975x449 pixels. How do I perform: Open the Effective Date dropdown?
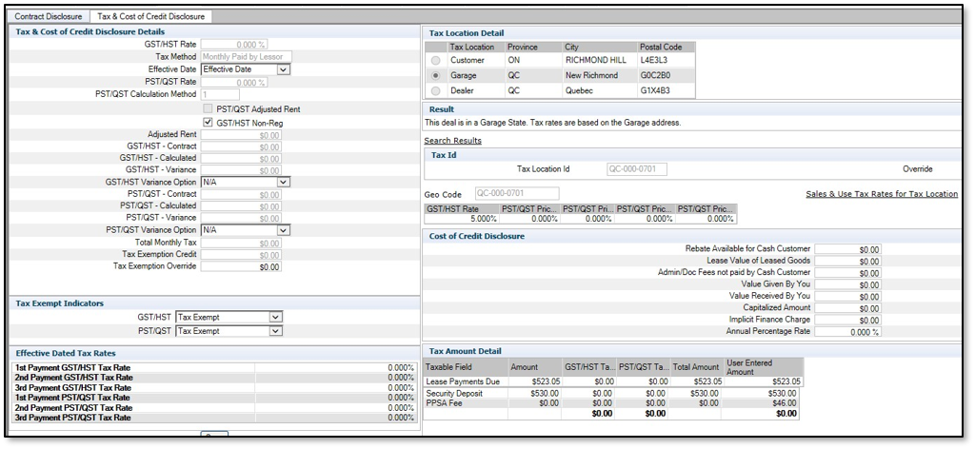(x=284, y=69)
